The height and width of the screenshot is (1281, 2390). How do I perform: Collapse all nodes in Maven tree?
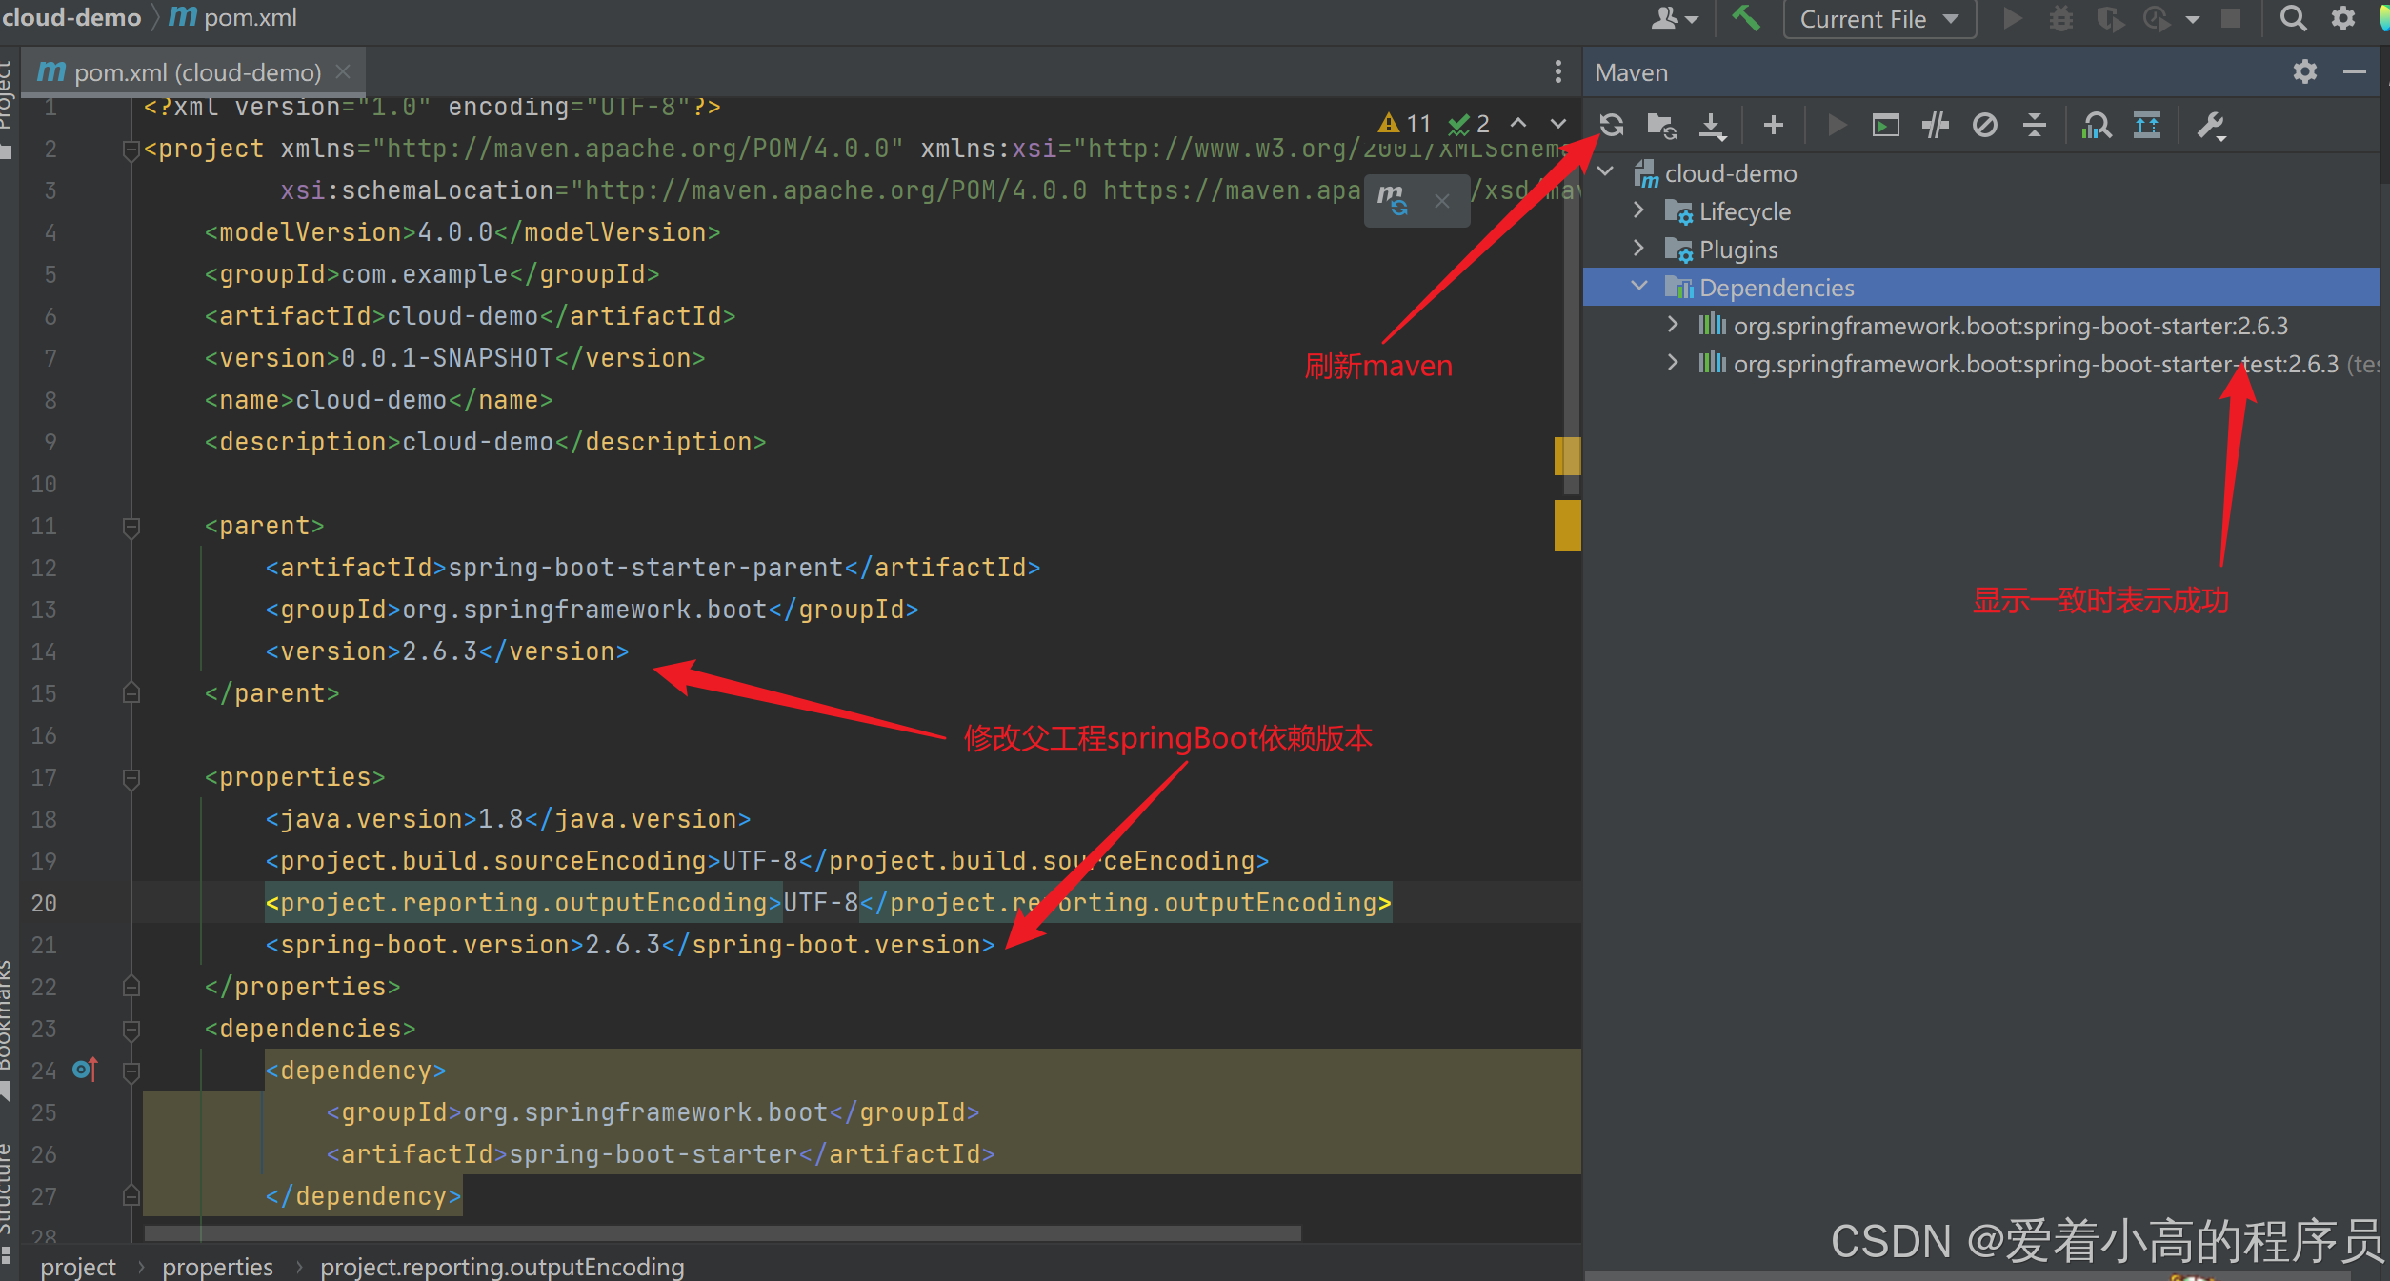pos(2034,125)
